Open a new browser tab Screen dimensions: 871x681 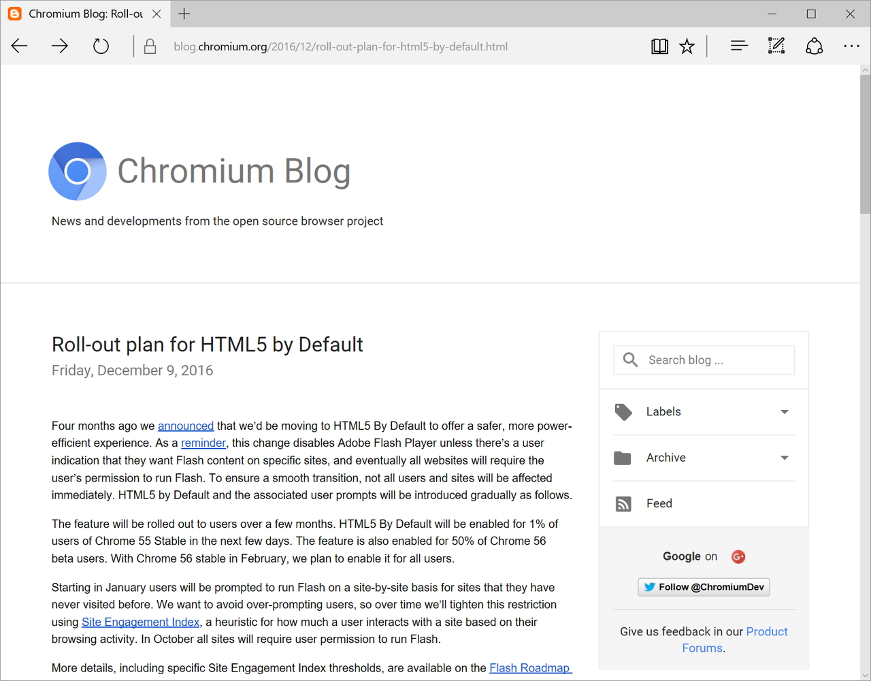[x=184, y=14]
